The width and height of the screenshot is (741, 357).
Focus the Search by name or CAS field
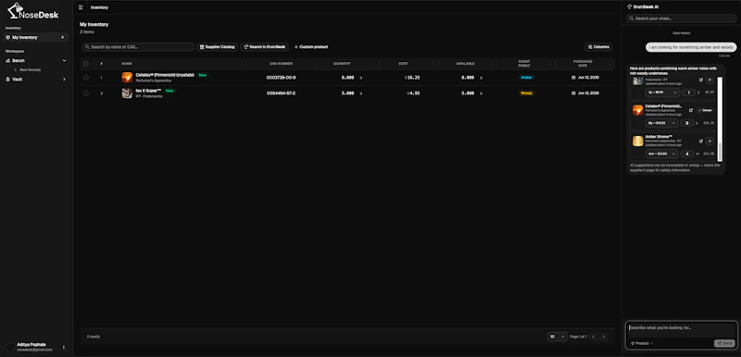tap(138, 47)
